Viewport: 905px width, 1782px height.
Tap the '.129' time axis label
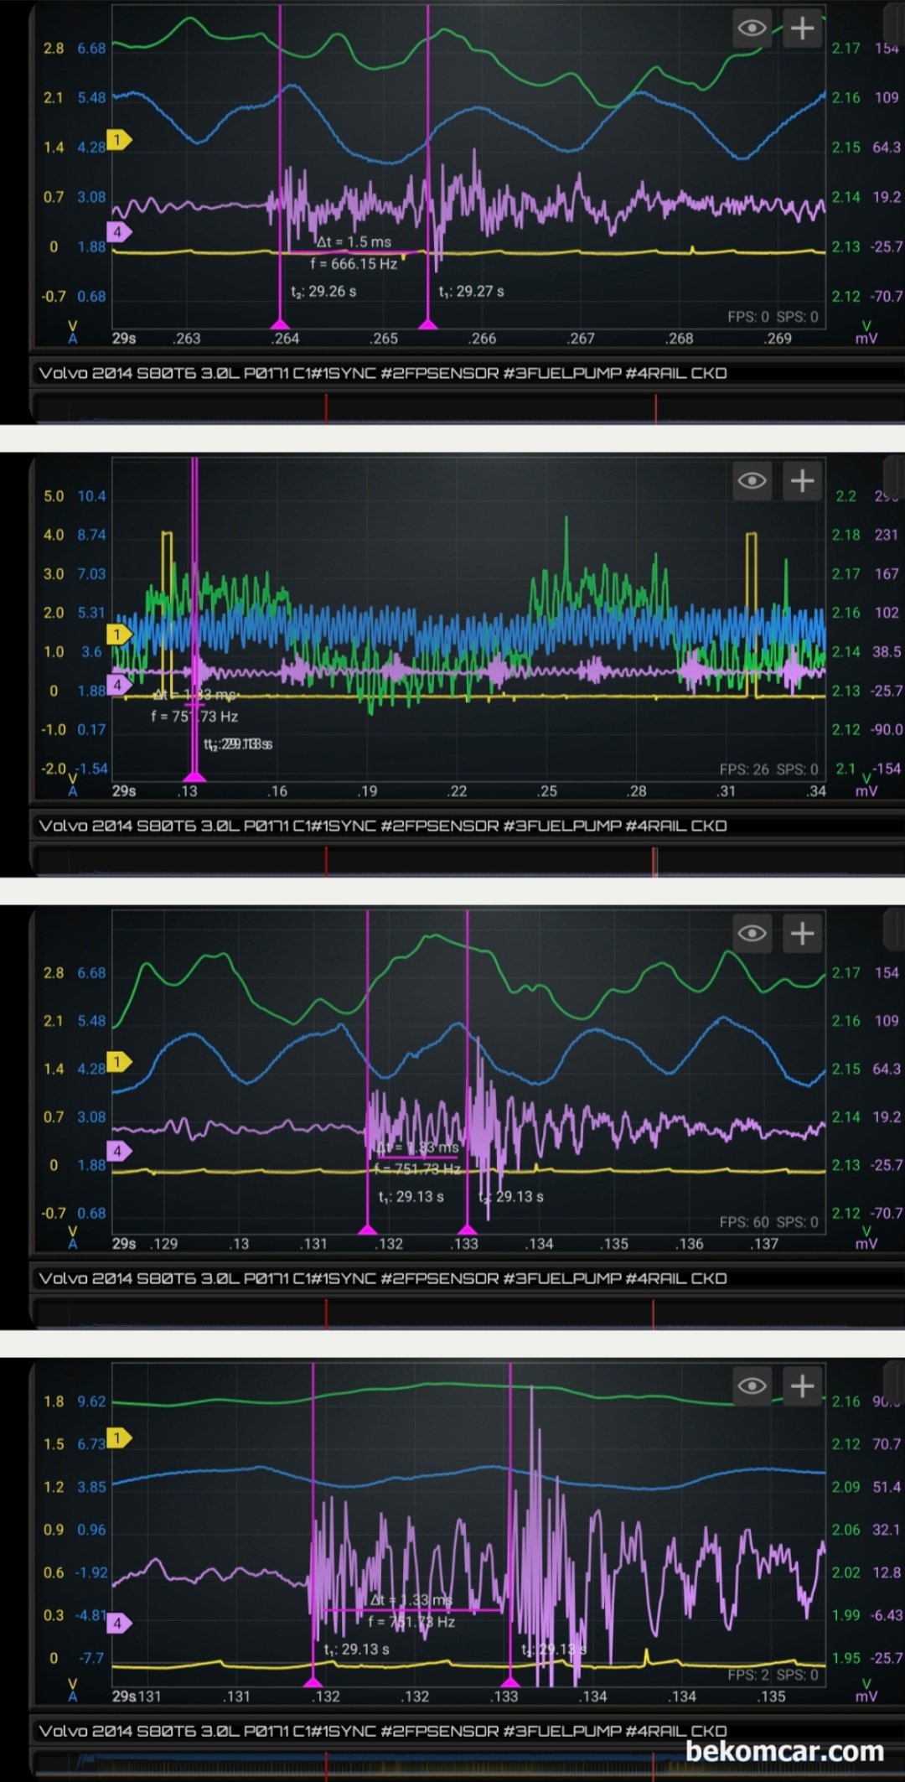pos(163,1244)
